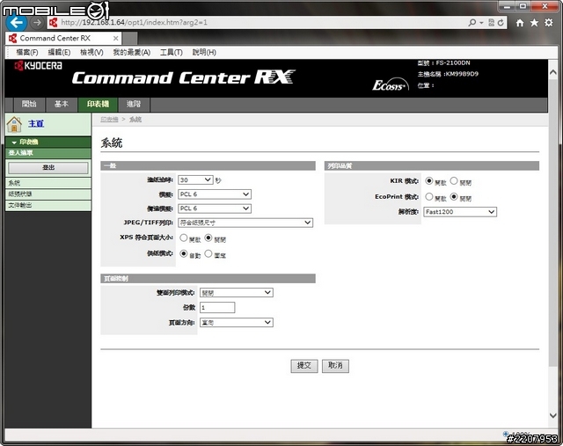Open the second PCL 6 backup emulation dropdown
563x446 pixels.
(215, 208)
